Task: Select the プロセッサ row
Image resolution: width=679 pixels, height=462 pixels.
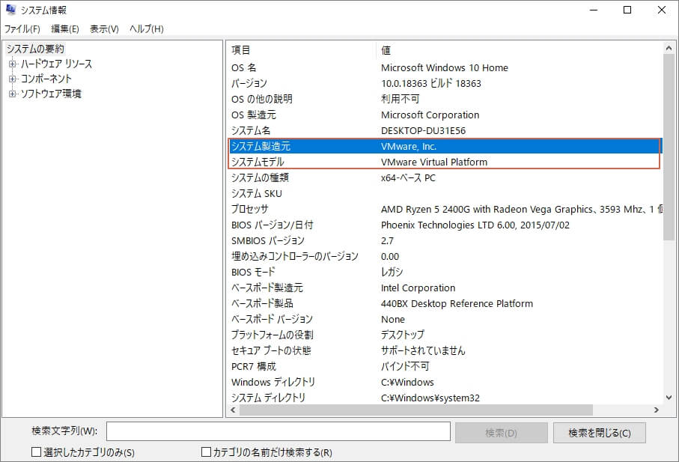Action: click(x=445, y=210)
